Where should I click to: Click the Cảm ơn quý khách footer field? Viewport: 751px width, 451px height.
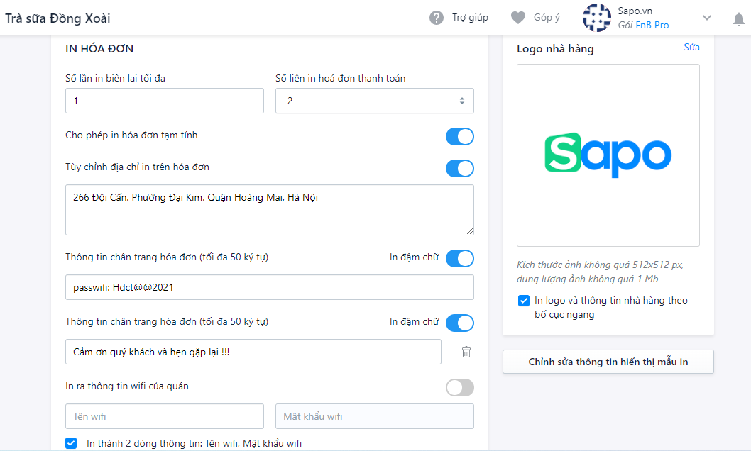pos(253,352)
